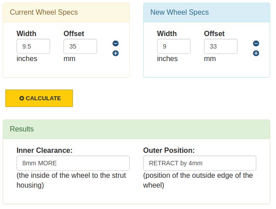This screenshot has width=276, height=209.
Task: Select the current wheel Offset field showing 35
Action: 80,46
